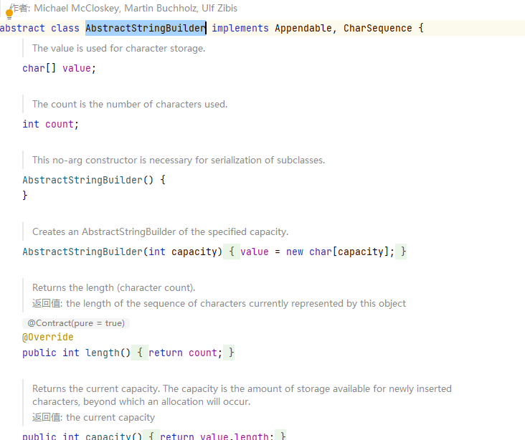
Task: Click the @Override annotation
Action: click(x=48, y=337)
